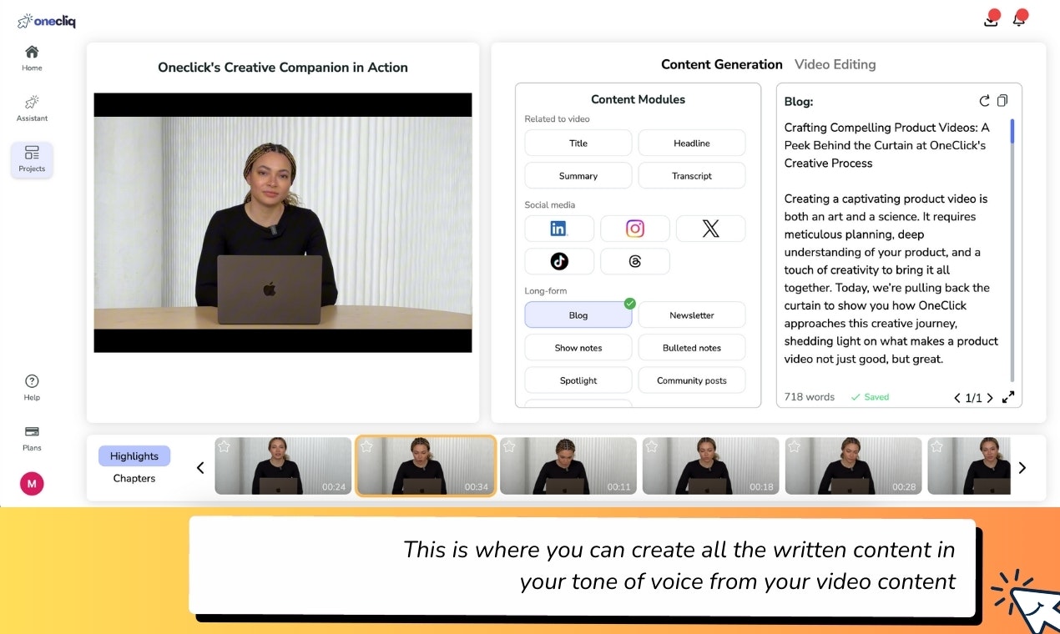Generate Threads content
This screenshot has width=1060, height=634.
(x=635, y=261)
